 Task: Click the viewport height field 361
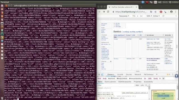point(141,16)
